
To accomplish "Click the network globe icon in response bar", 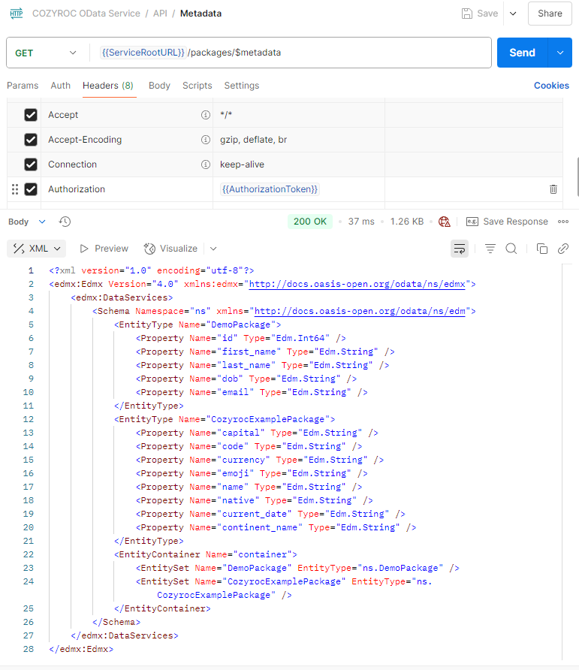I will tap(445, 222).
